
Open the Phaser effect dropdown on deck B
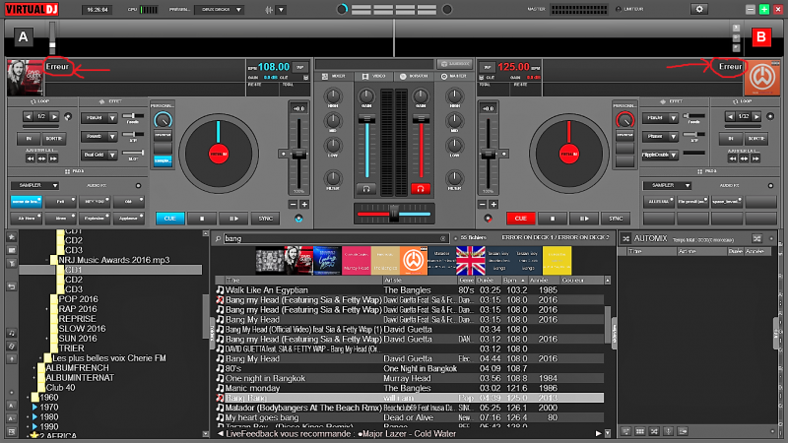click(660, 136)
